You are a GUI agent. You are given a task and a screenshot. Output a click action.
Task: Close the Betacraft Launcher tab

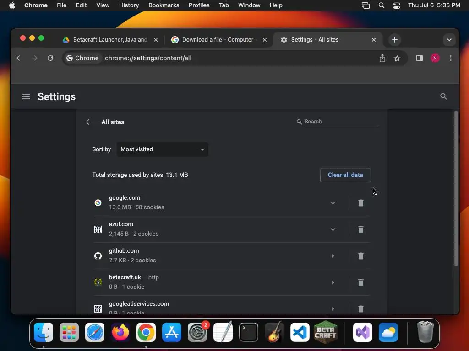tap(156, 40)
